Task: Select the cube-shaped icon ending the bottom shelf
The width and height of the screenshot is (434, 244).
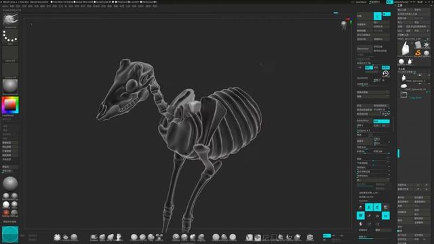Action: 310,237
